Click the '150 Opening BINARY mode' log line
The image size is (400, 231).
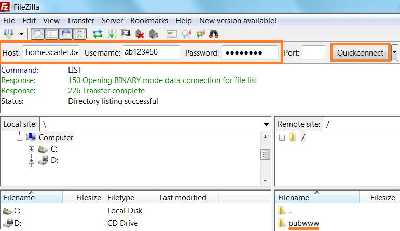click(x=162, y=80)
